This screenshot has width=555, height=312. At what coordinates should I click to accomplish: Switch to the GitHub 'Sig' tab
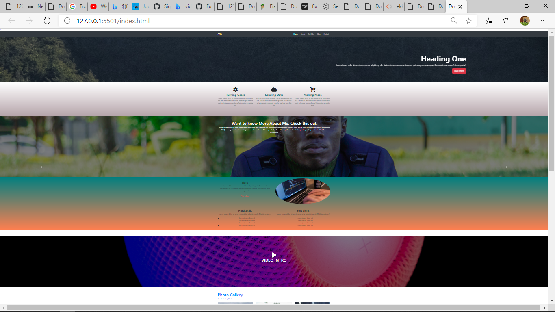click(x=162, y=6)
